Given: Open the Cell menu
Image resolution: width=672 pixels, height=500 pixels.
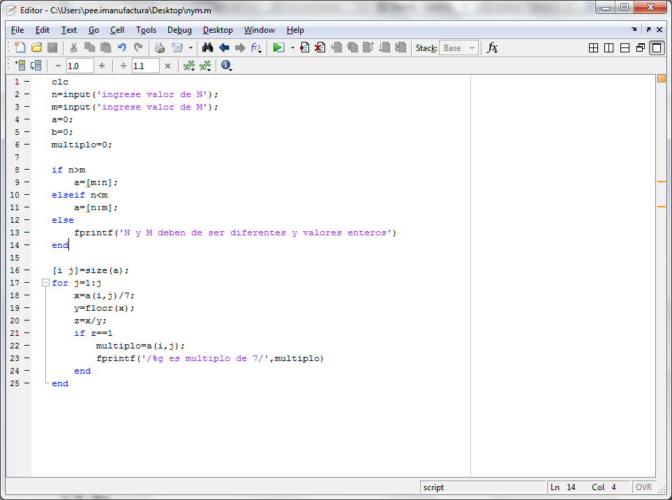Looking at the screenshot, I should point(117,30).
